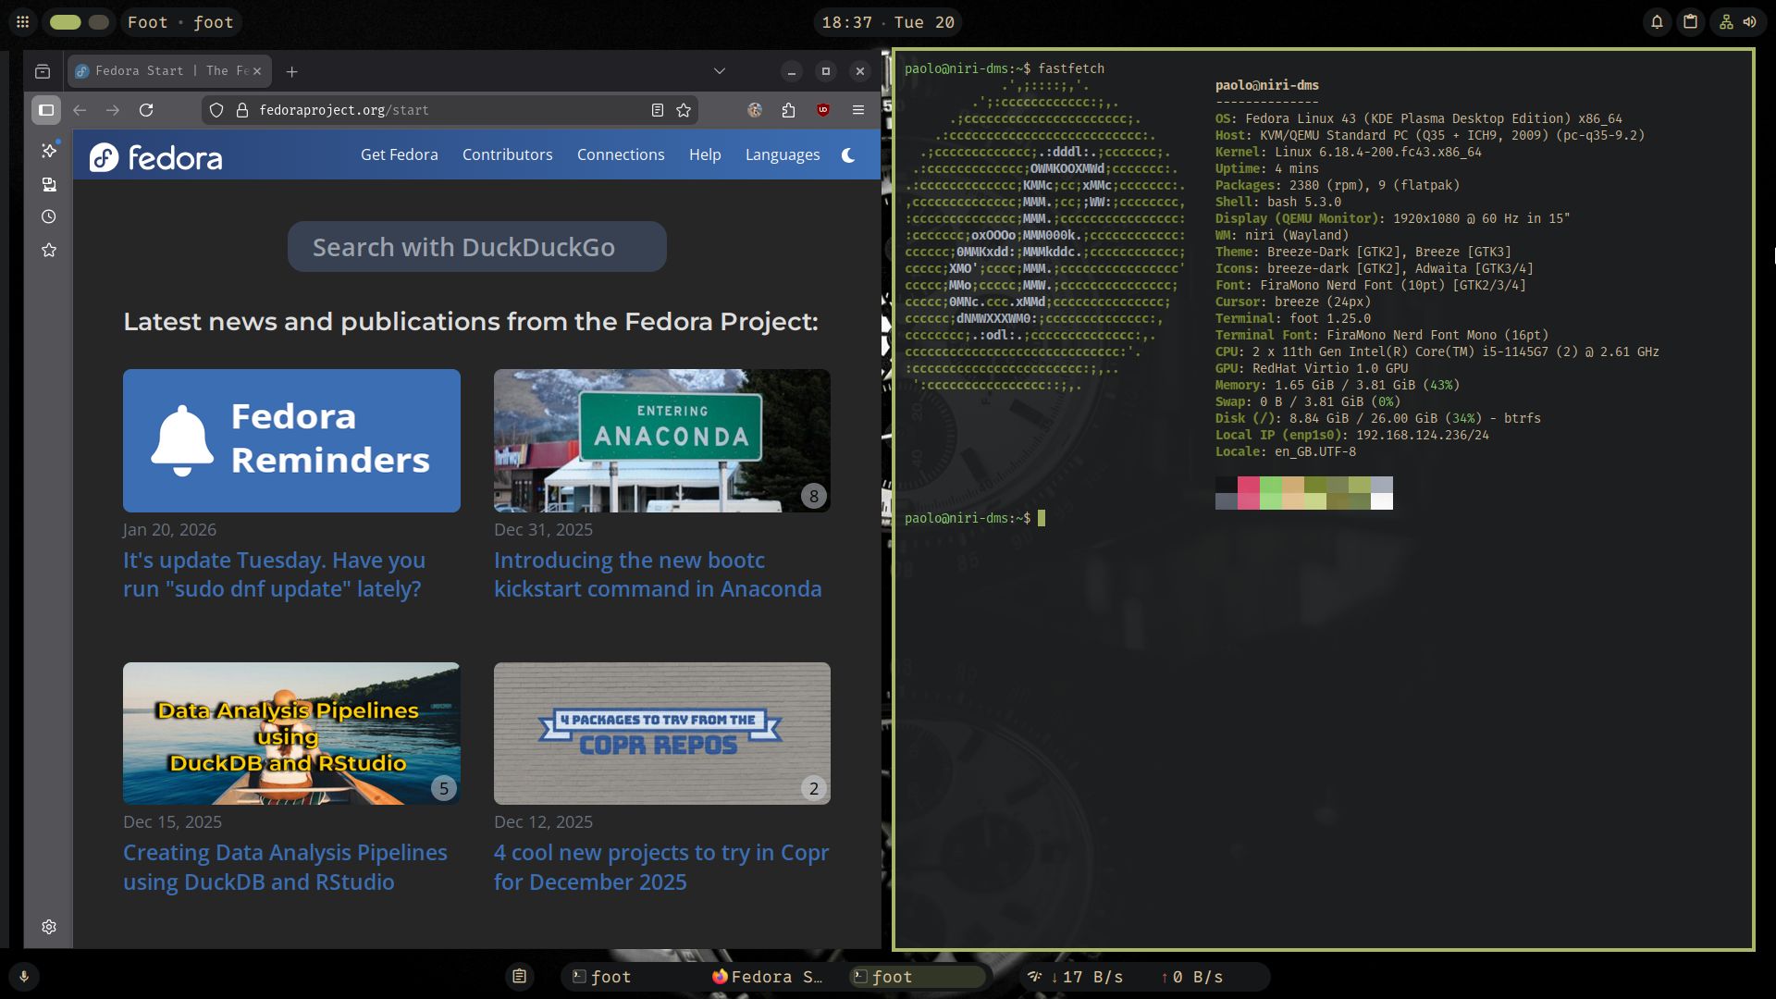Expand the list all tabs chevron
1776x999 pixels.
[x=720, y=71]
